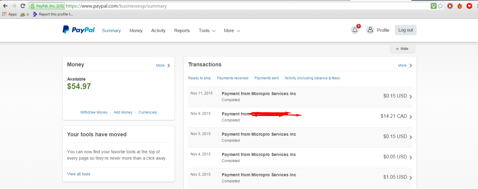Open the notifications bell icon

point(355,30)
